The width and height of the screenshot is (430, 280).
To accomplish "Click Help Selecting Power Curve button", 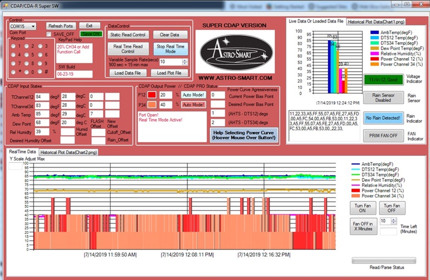I will tap(244, 135).
